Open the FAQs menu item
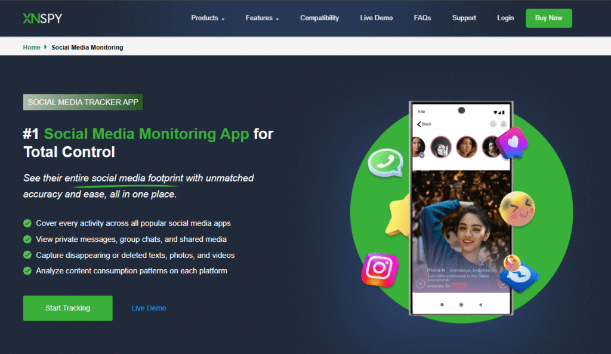611x354 pixels. (x=422, y=18)
